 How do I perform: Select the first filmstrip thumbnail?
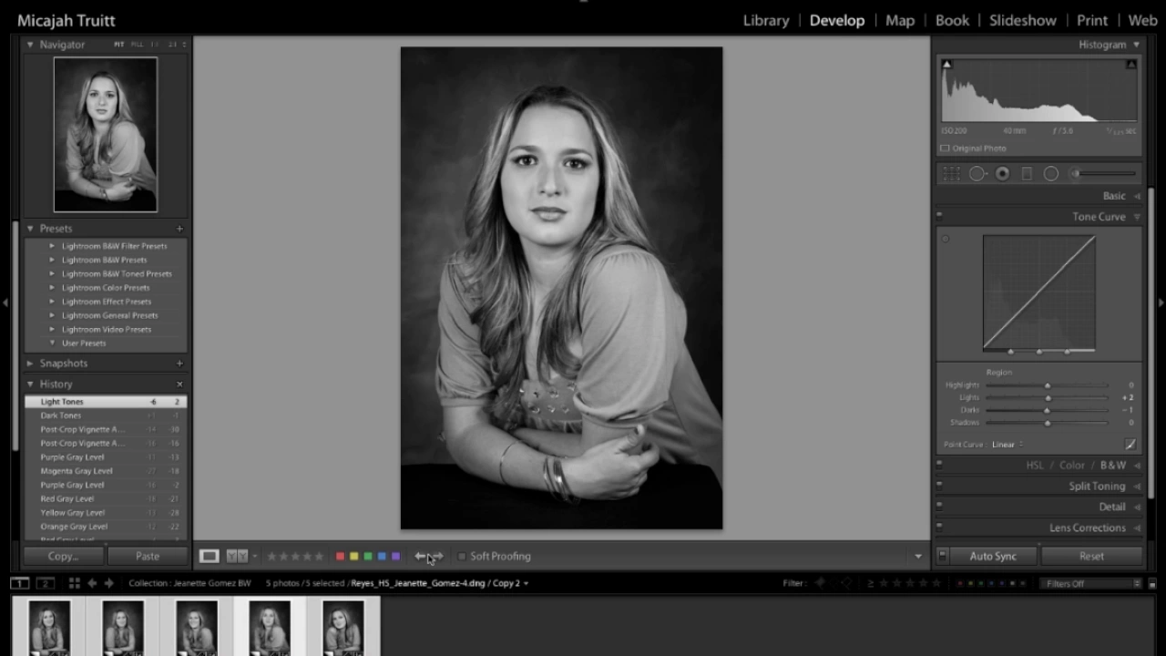point(49,628)
